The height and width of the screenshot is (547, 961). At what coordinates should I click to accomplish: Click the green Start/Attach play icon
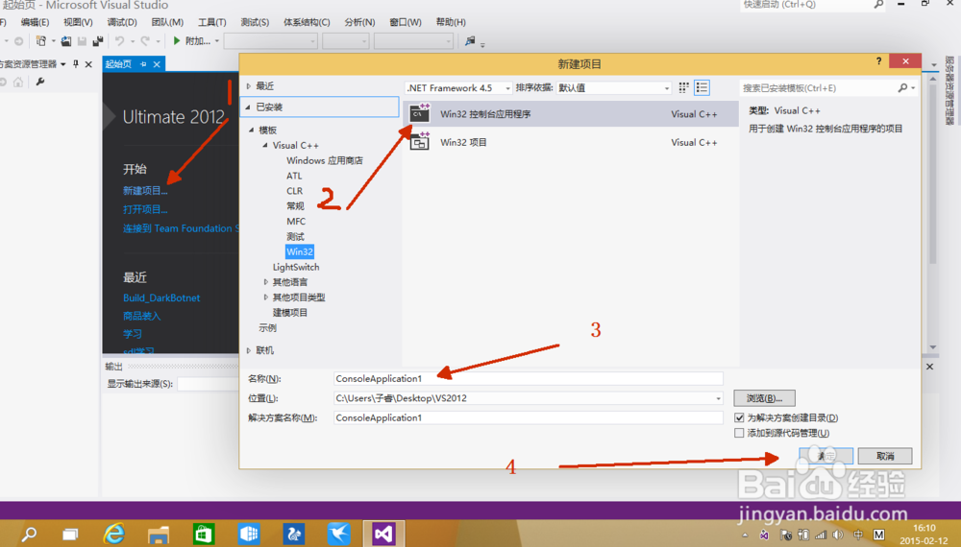pos(177,41)
